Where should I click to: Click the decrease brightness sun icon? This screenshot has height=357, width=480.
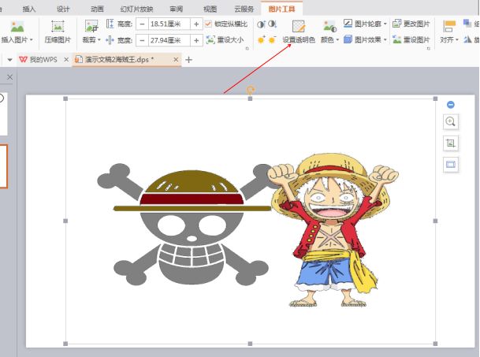[272, 40]
